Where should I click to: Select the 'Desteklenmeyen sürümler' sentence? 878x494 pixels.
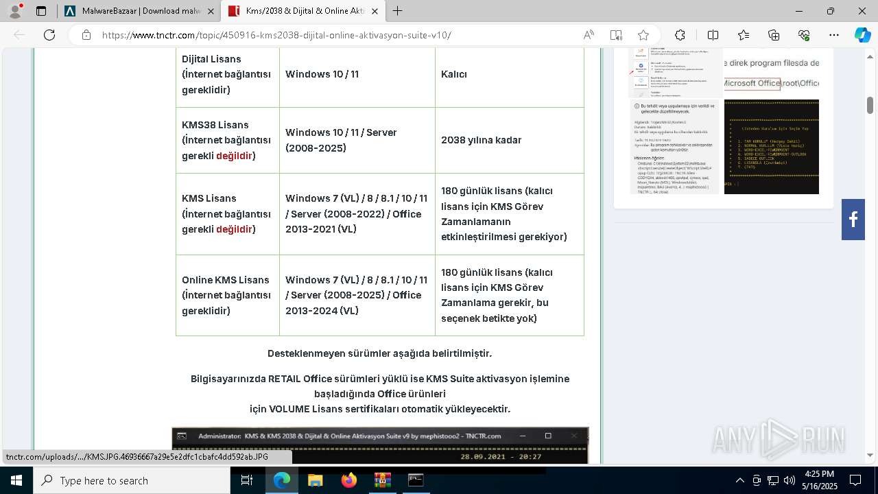379,353
